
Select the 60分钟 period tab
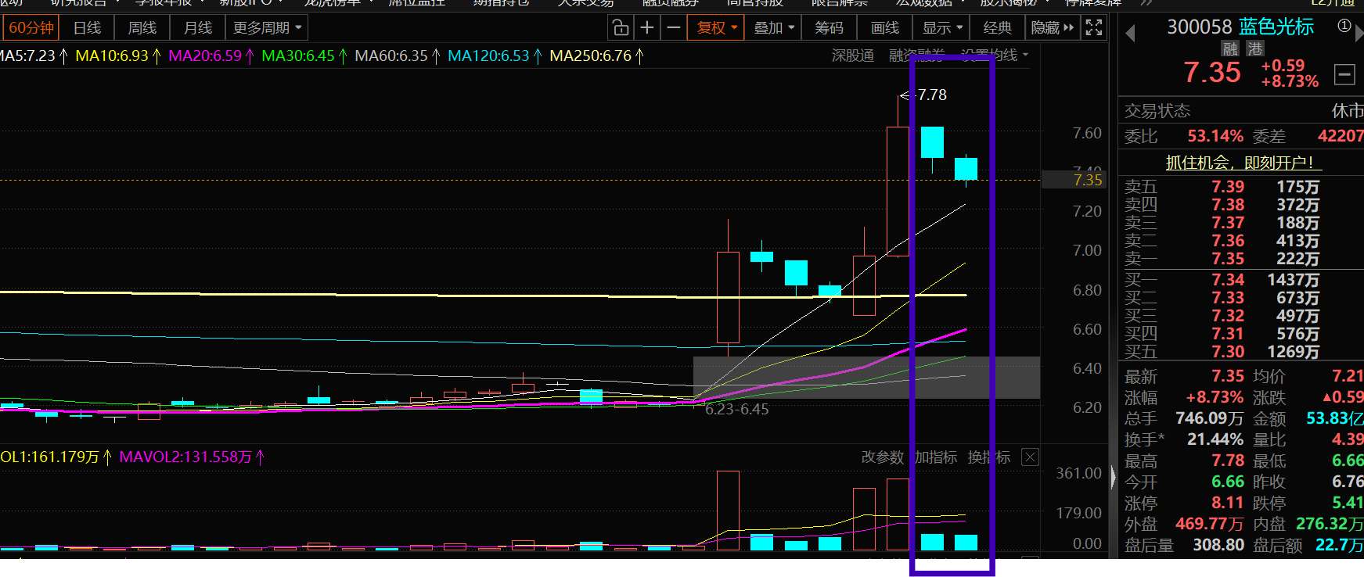[x=31, y=28]
